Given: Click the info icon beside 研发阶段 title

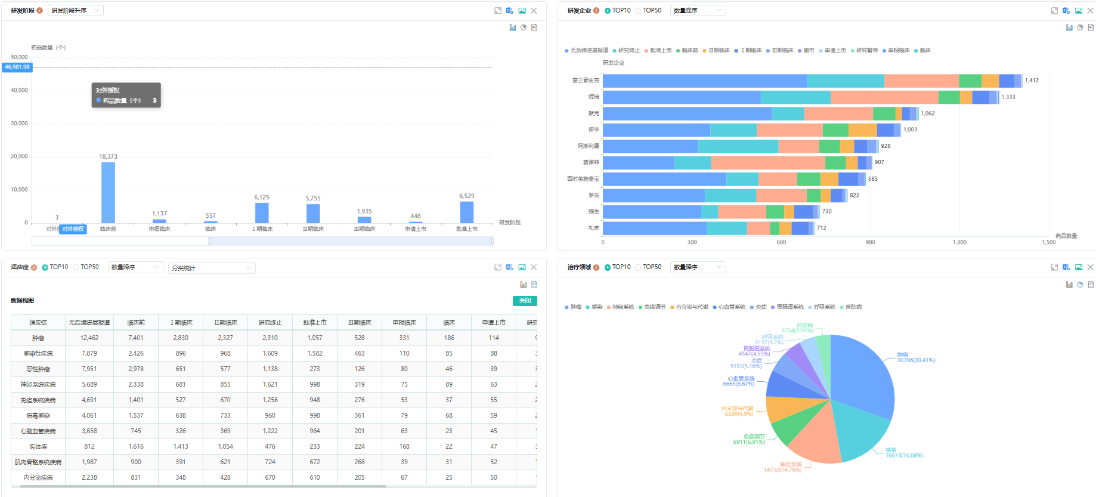Looking at the screenshot, I should pos(40,11).
